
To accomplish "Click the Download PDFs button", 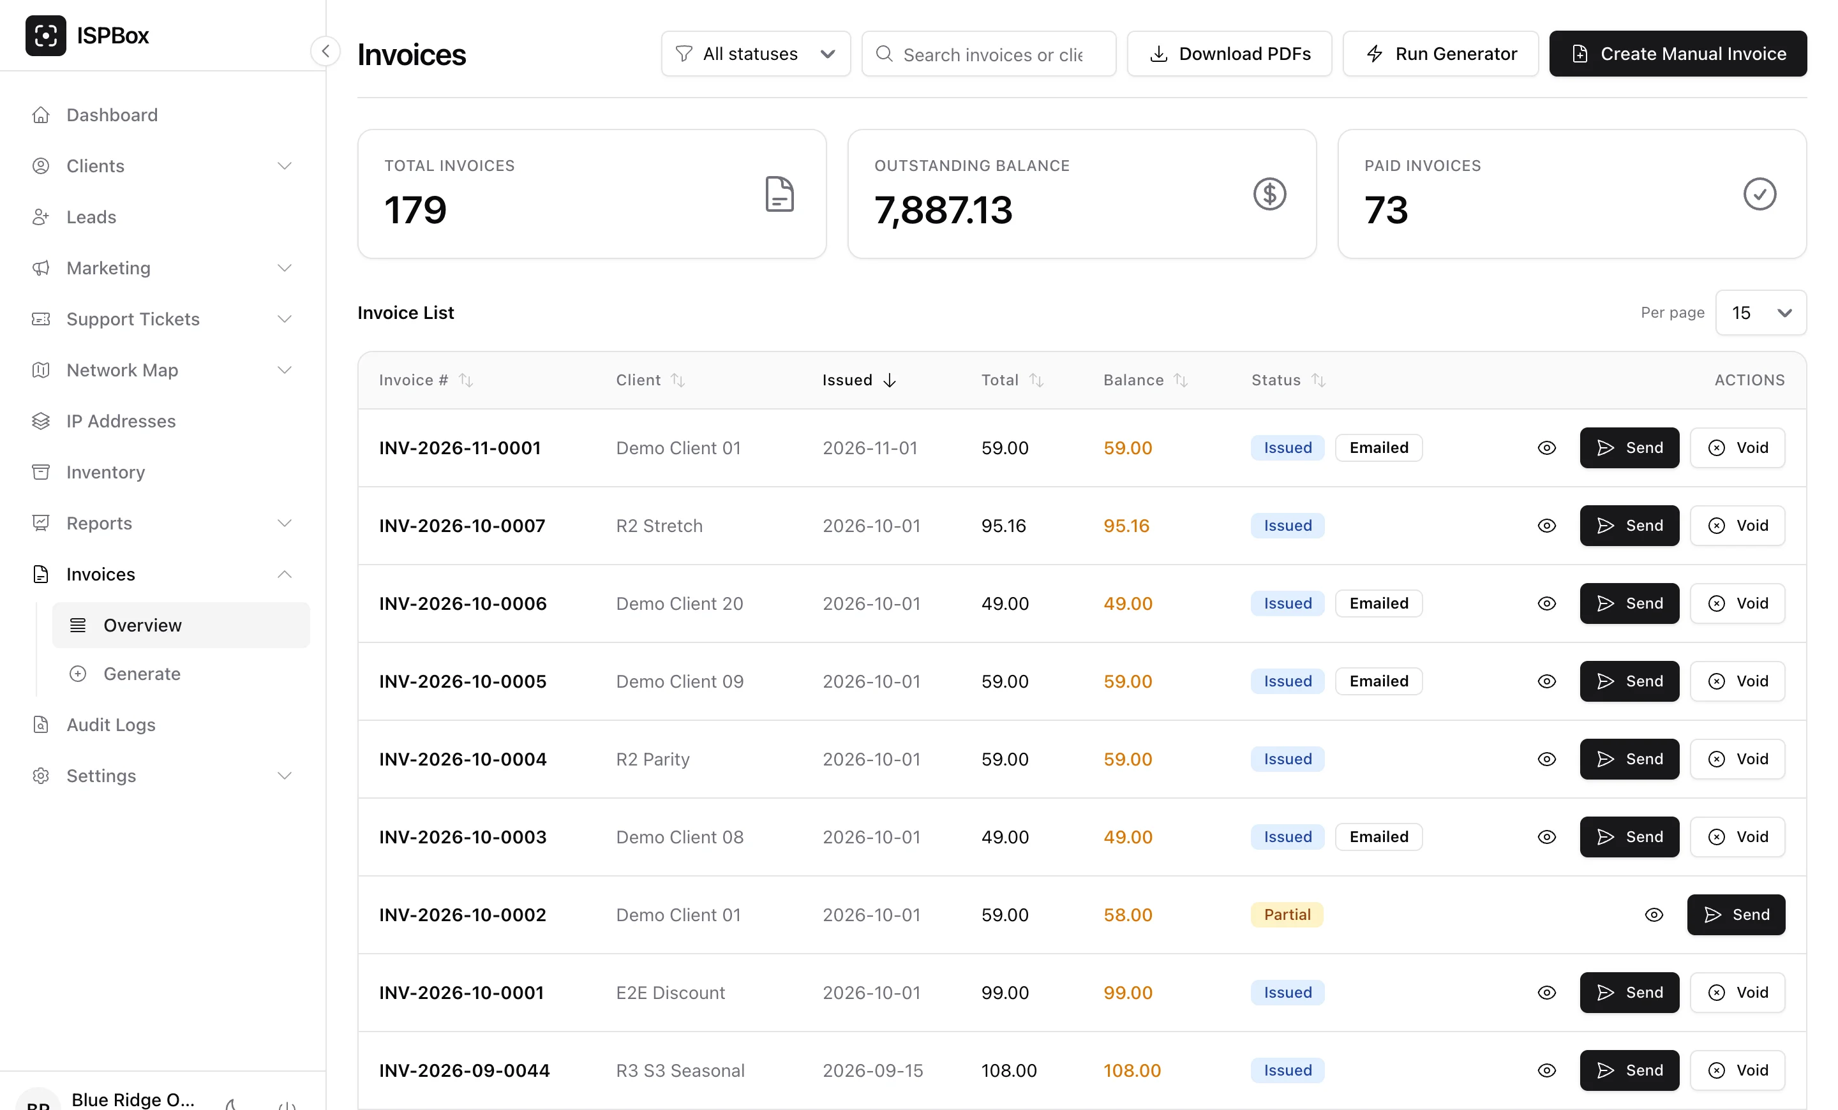I will tap(1229, 54).
